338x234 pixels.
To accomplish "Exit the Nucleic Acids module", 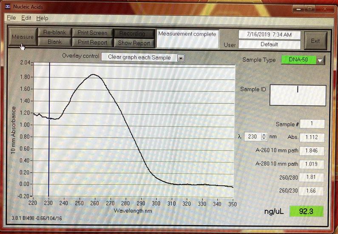I will [x=315, y=41].
